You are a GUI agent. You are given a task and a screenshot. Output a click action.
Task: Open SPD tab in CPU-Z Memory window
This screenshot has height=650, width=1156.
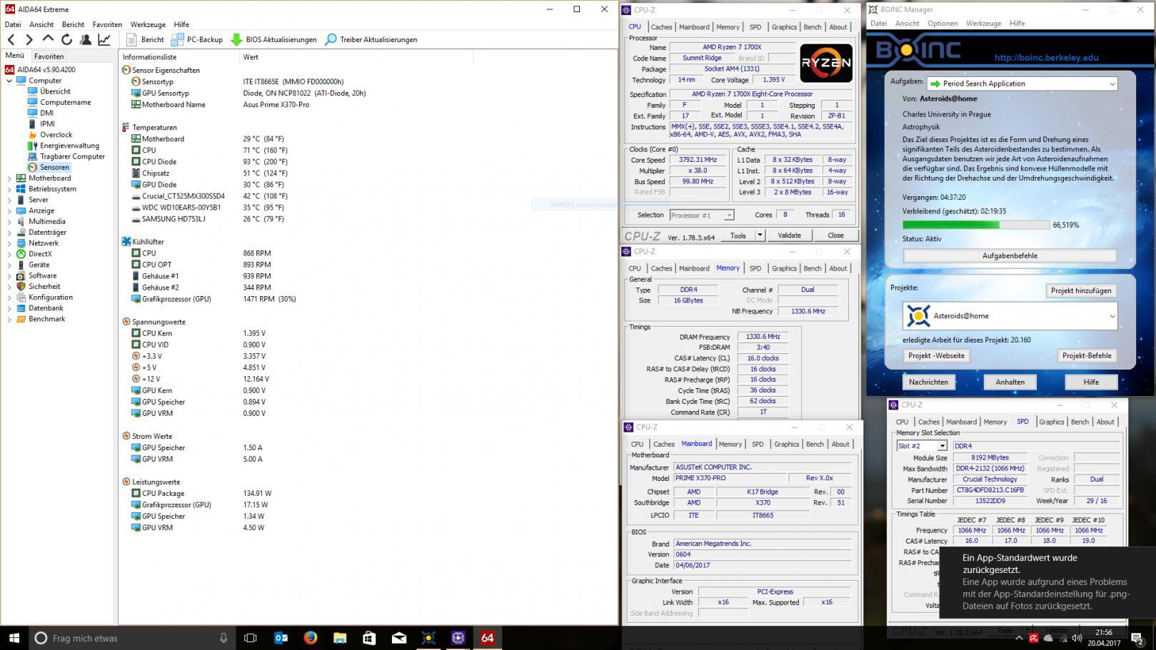coord(755,268)
